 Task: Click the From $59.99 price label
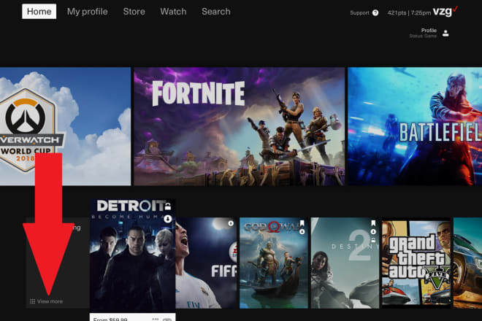[x=110, y=319]
